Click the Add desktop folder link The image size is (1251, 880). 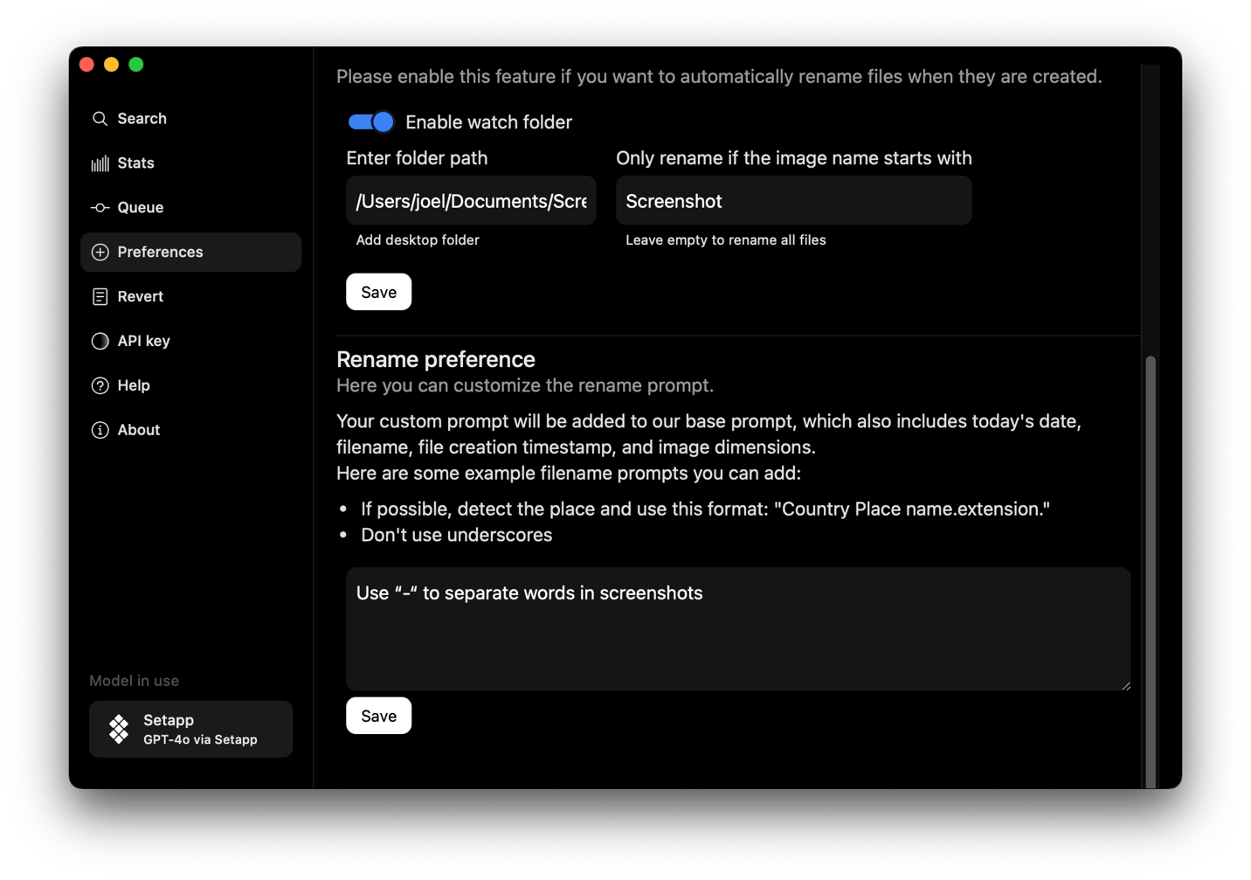click(x=418, y=239)
